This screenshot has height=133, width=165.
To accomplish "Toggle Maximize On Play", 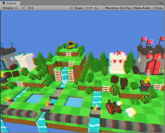I will pyautogui.click(x=118, y=8).
